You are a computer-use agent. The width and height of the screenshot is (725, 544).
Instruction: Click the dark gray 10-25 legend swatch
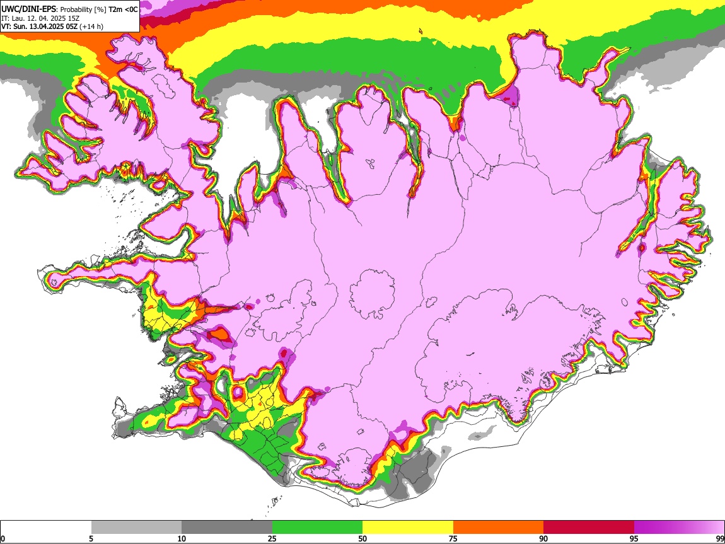click(227, 528)
